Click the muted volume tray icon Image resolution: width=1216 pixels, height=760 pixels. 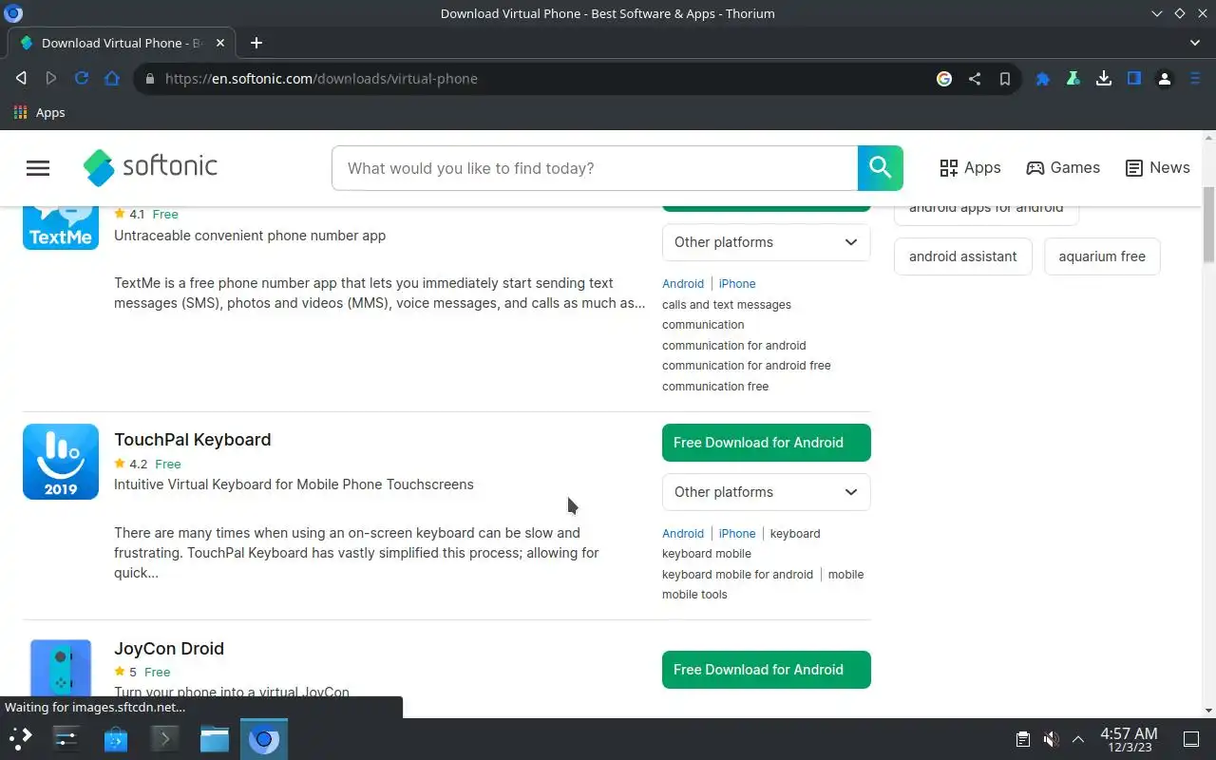point(1051,739)
